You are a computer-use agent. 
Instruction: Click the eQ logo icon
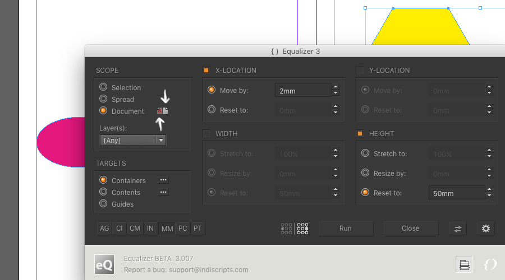point(104,264)
